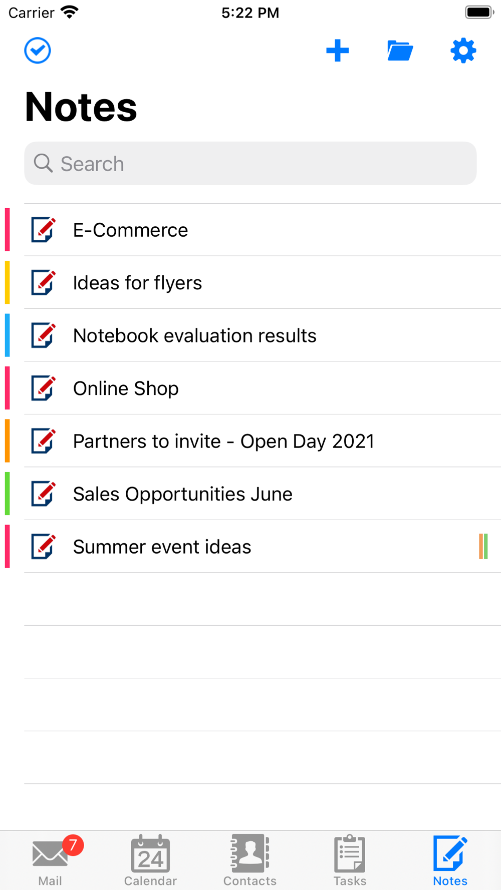Add a new note with plus icon
Viewport: 501px width, 890px height.
pyautogui.click(x=337, y=51)
